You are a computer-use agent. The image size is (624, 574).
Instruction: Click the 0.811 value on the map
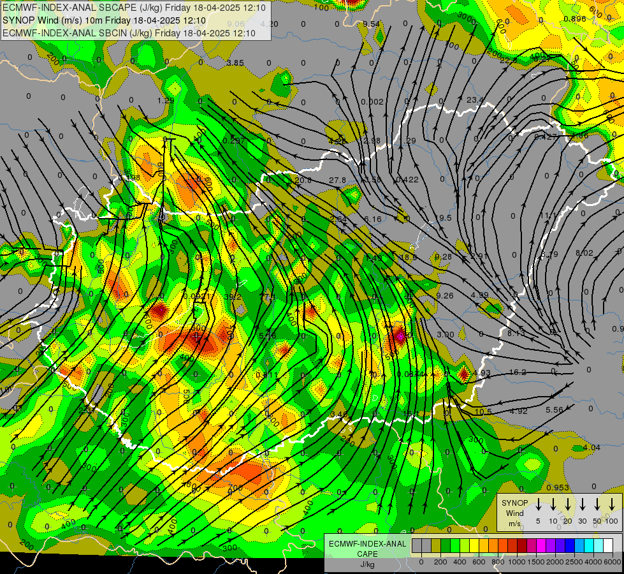267,375
